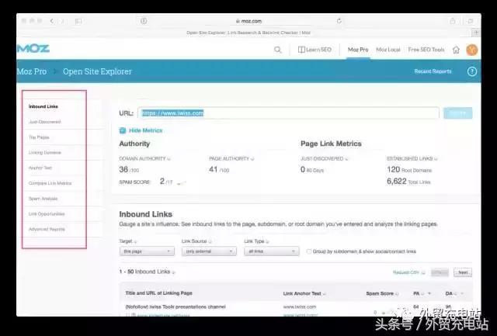
Task: Open the Link Source dropdown
Action: (x=209, y=251)
